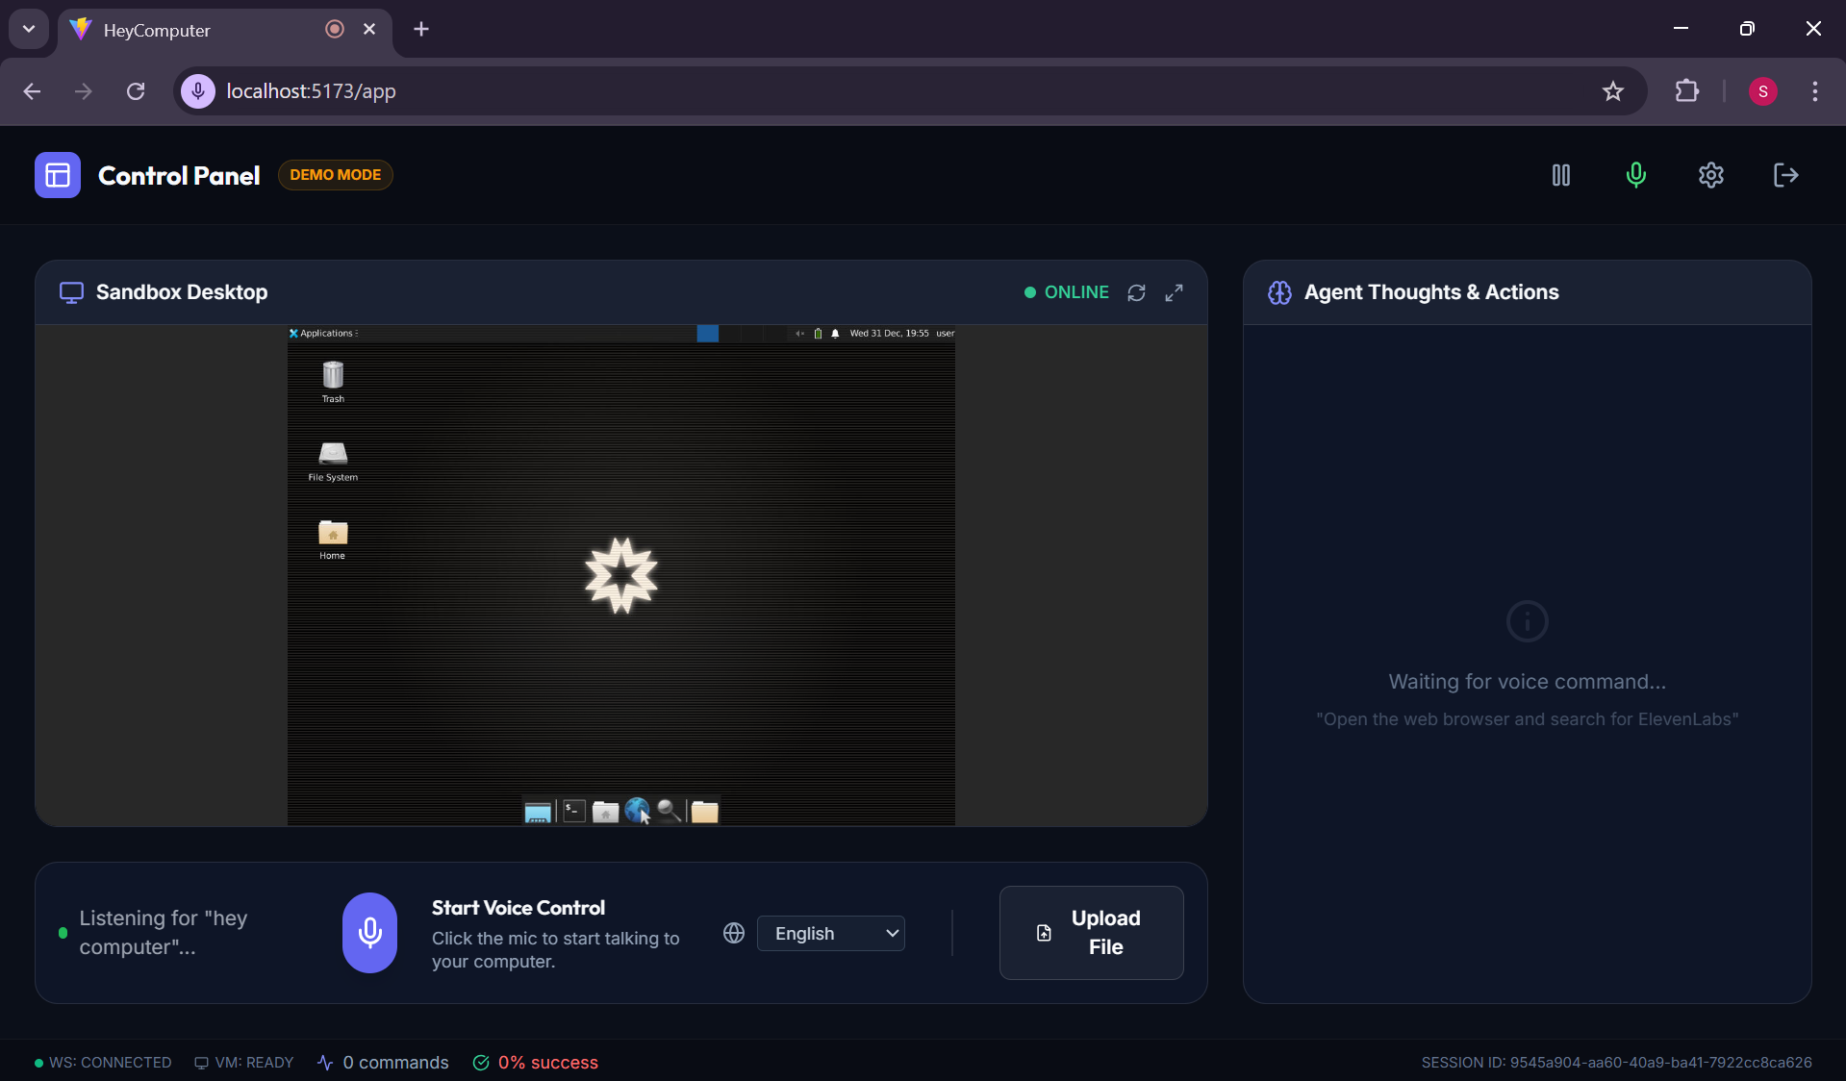
Task: Launch the web browser from the sandbox taskbar
Action: 637,811
